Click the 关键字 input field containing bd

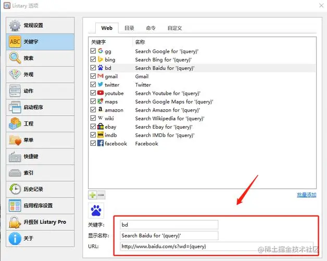(x=169, y=225)
